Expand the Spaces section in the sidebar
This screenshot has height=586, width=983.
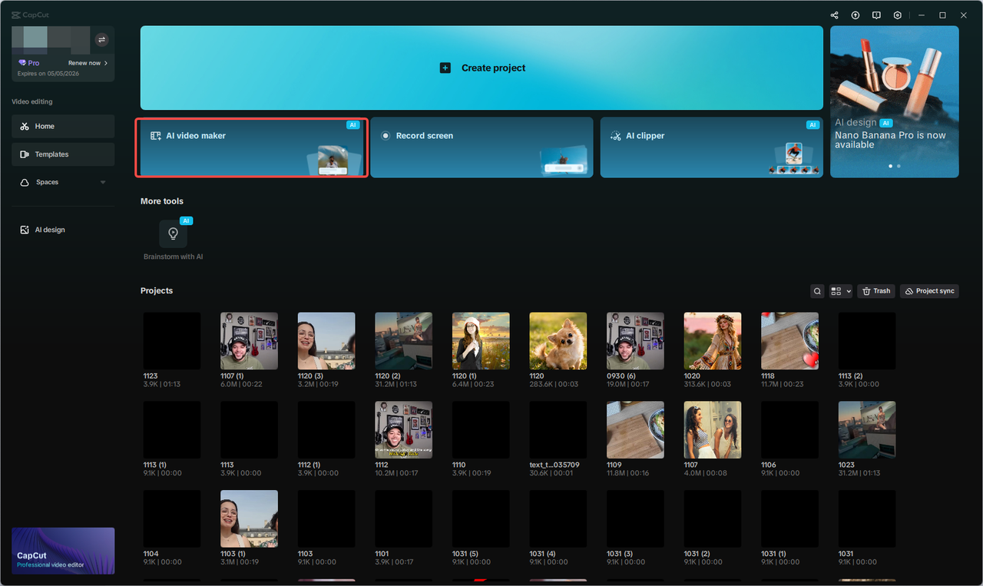coord(102,182)
